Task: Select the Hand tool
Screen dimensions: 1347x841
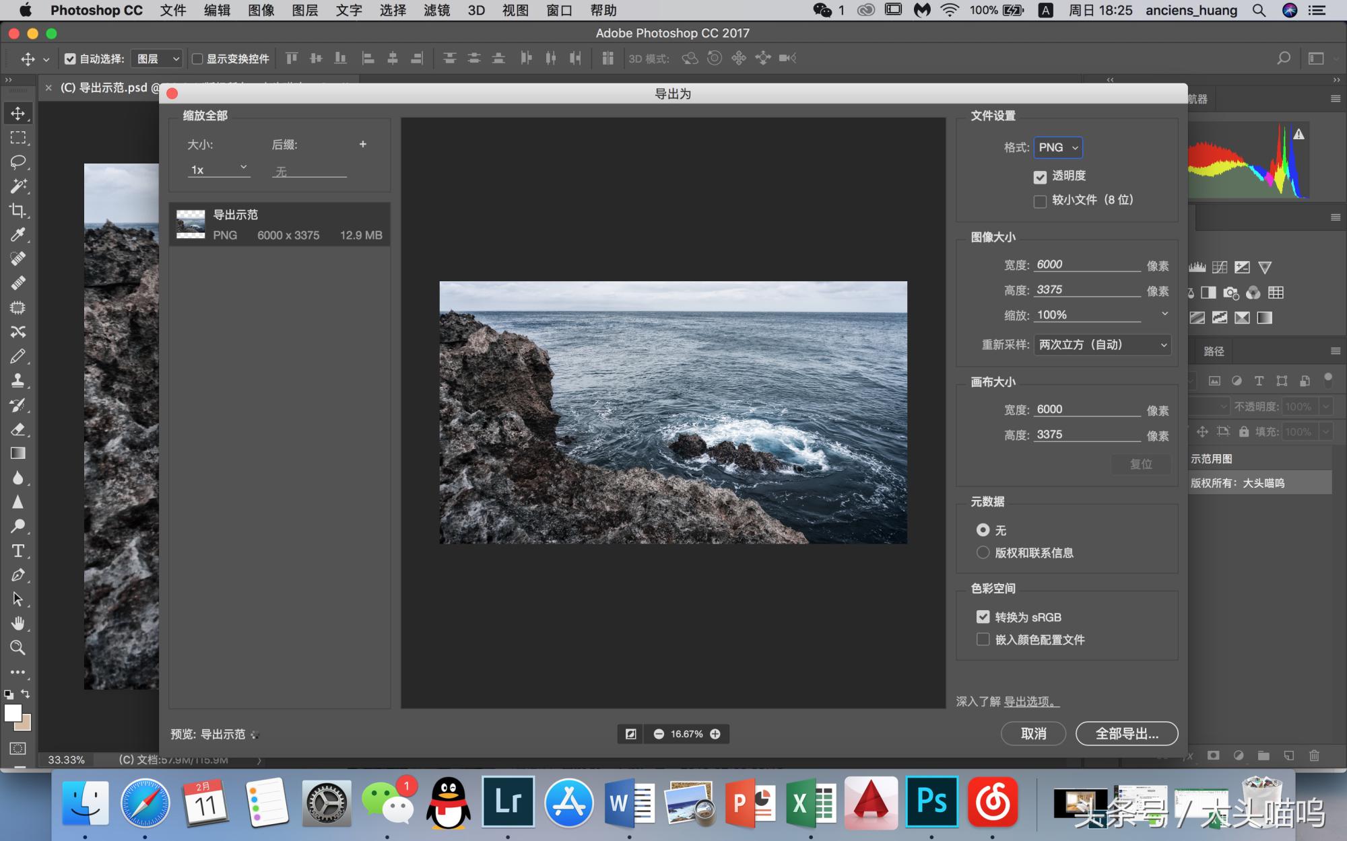Action: pyautogui.click(x=18, y=623)
